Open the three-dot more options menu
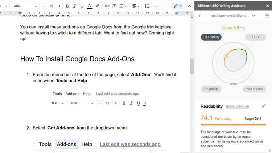The width and height of the screenshot is (272, 153). click(157, 6)
